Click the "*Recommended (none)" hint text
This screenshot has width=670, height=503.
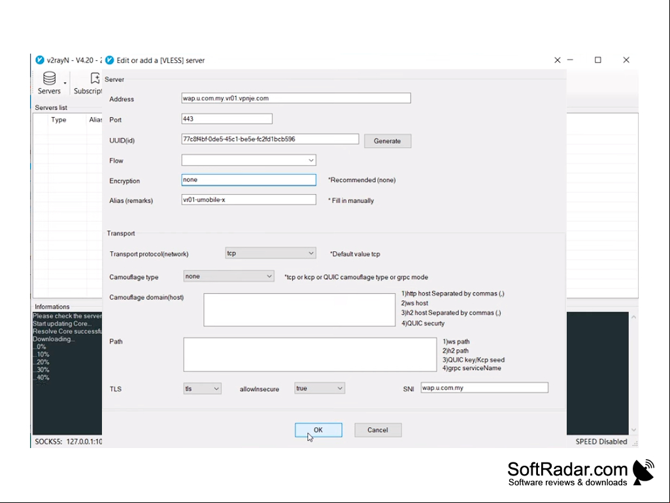coord(362,180)
